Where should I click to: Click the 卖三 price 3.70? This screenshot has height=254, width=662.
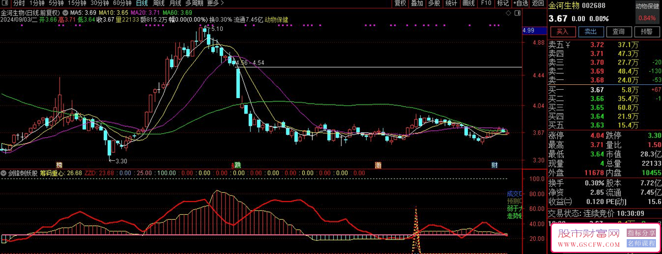tap(597, 62)
